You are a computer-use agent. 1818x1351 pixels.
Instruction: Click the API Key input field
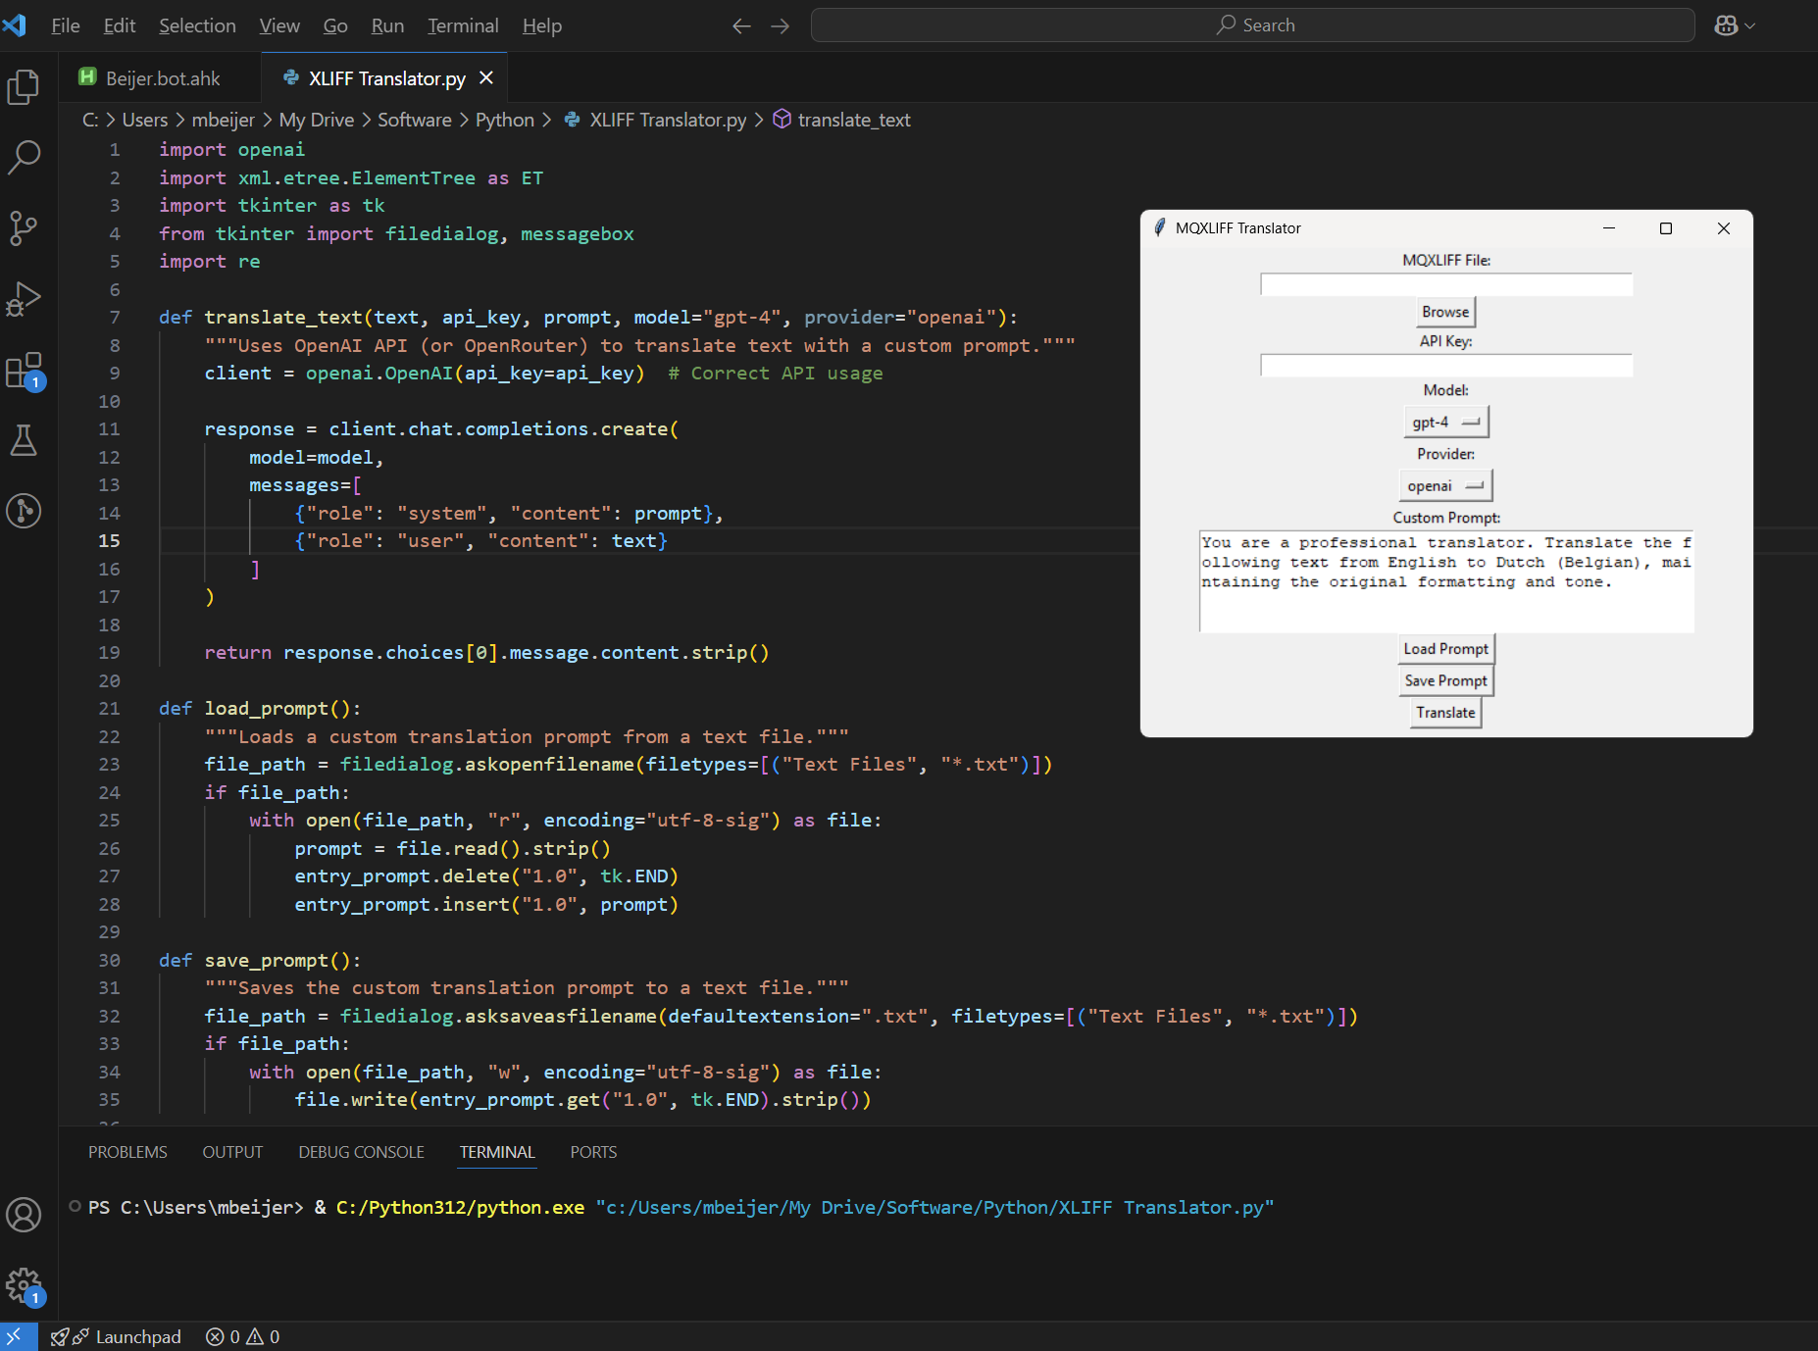[1445, 366]
